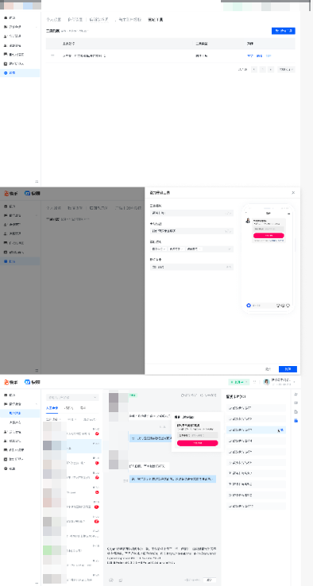Click the third, document icon in the right strip
313x586 pixels.
[296, 412]
